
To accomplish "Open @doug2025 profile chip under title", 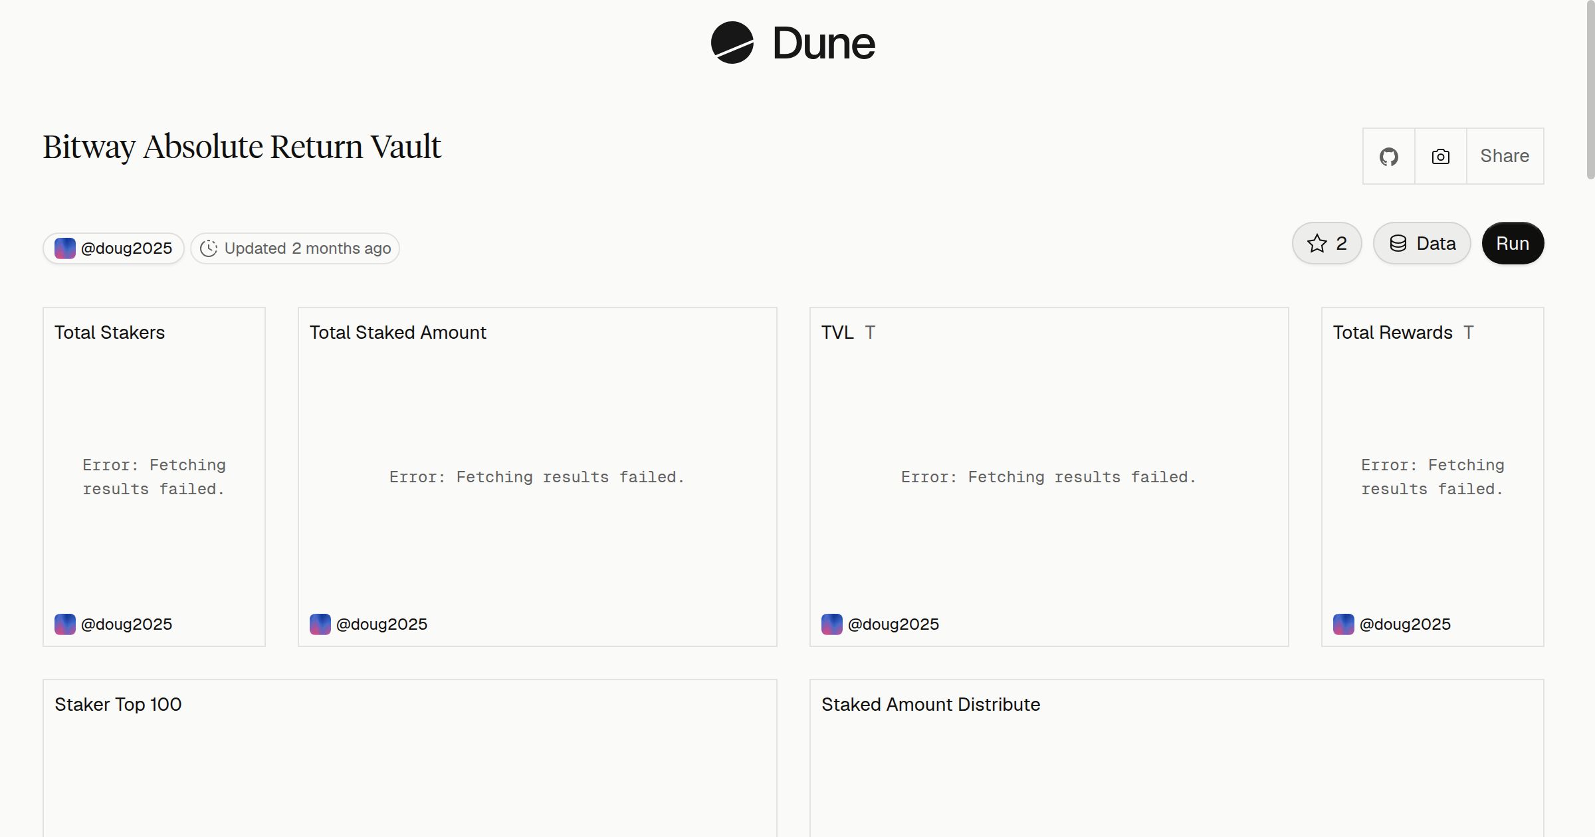I will (x=114, y=248).
